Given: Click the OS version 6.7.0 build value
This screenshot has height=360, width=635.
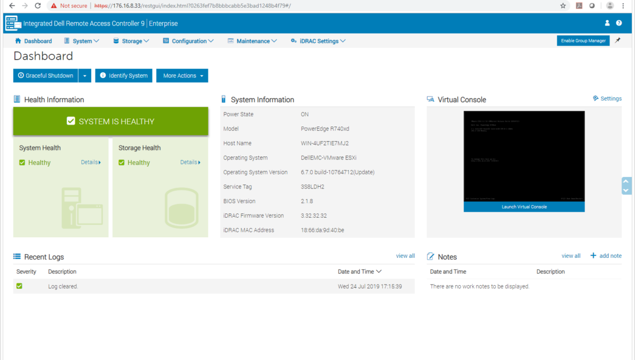Looking at the screenshot, I should (x=338, y=172).
